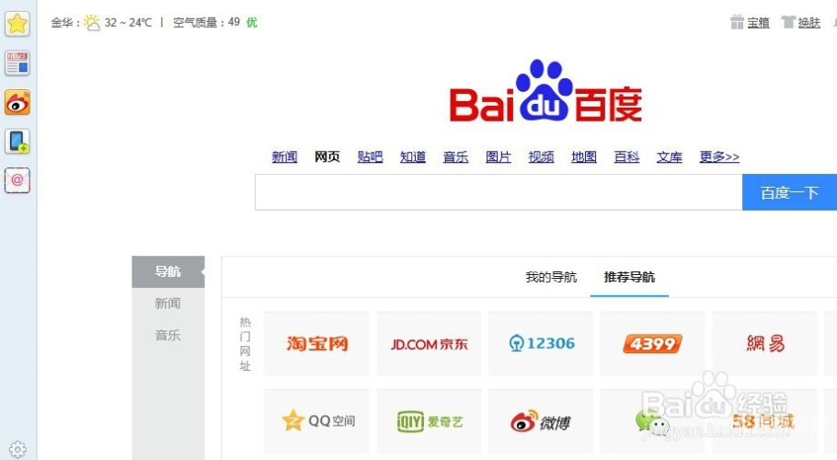Screen dimensions: 837x460
Task: Open the 图片 link
Action: click(x=499, y=157)
